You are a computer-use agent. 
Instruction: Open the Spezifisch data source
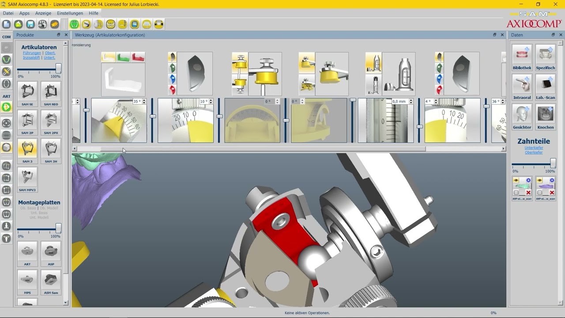(x=546, y=57)
